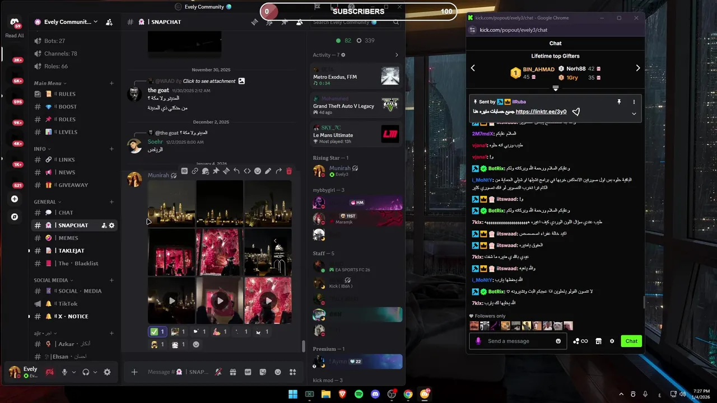The image size is (717, 403).
Task: Toggle the member list icon in Discord header
Action: pos(300,22)
